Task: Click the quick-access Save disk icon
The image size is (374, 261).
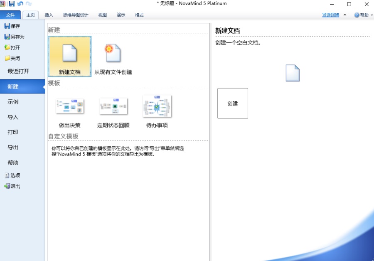Action: point(12,4)
